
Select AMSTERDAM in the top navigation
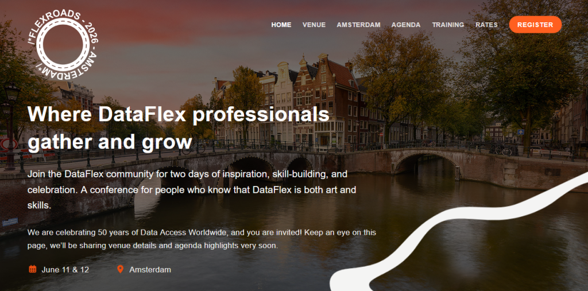point(358,25)
